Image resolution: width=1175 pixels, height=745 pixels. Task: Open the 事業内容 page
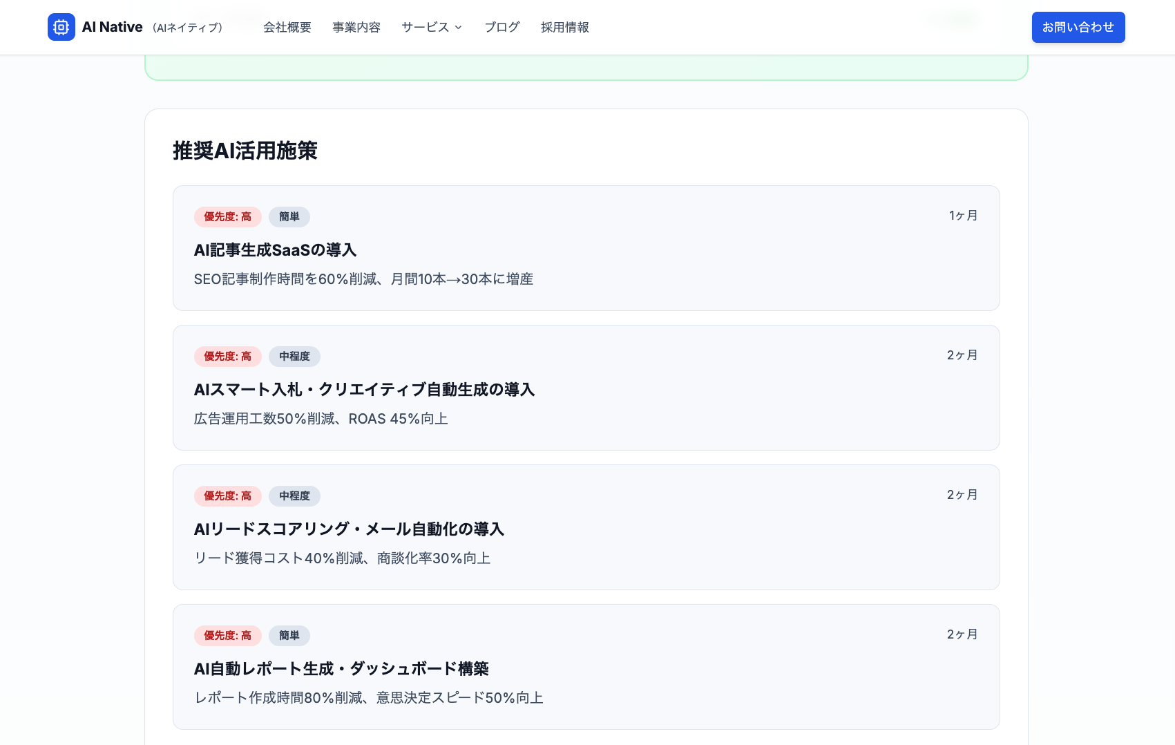(x=356, y=27)
